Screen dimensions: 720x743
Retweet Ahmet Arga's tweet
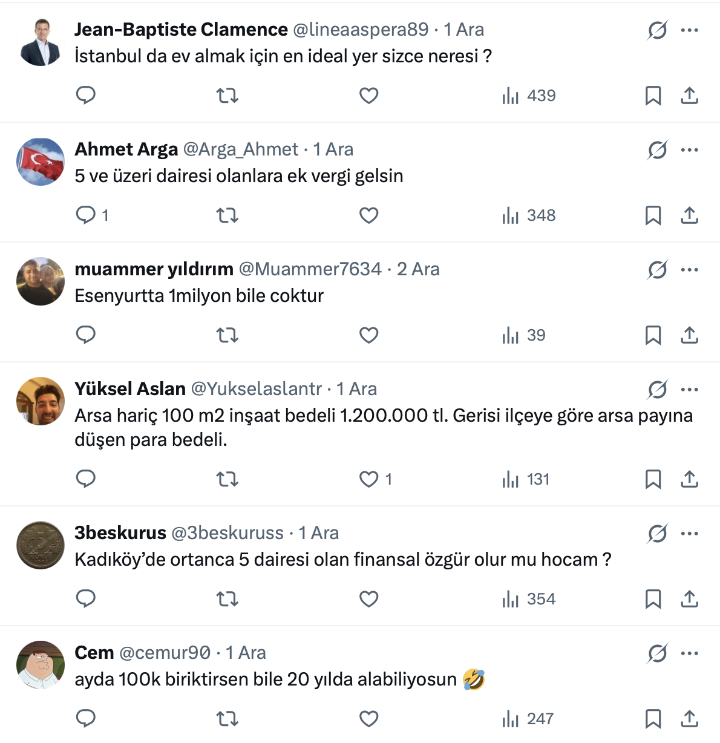(227, 215)
